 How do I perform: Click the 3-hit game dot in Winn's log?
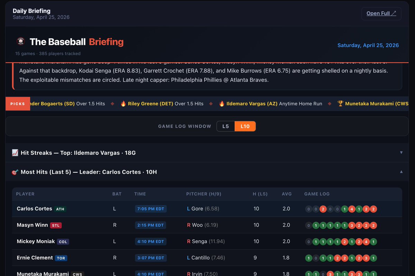(x=351, y=226)
